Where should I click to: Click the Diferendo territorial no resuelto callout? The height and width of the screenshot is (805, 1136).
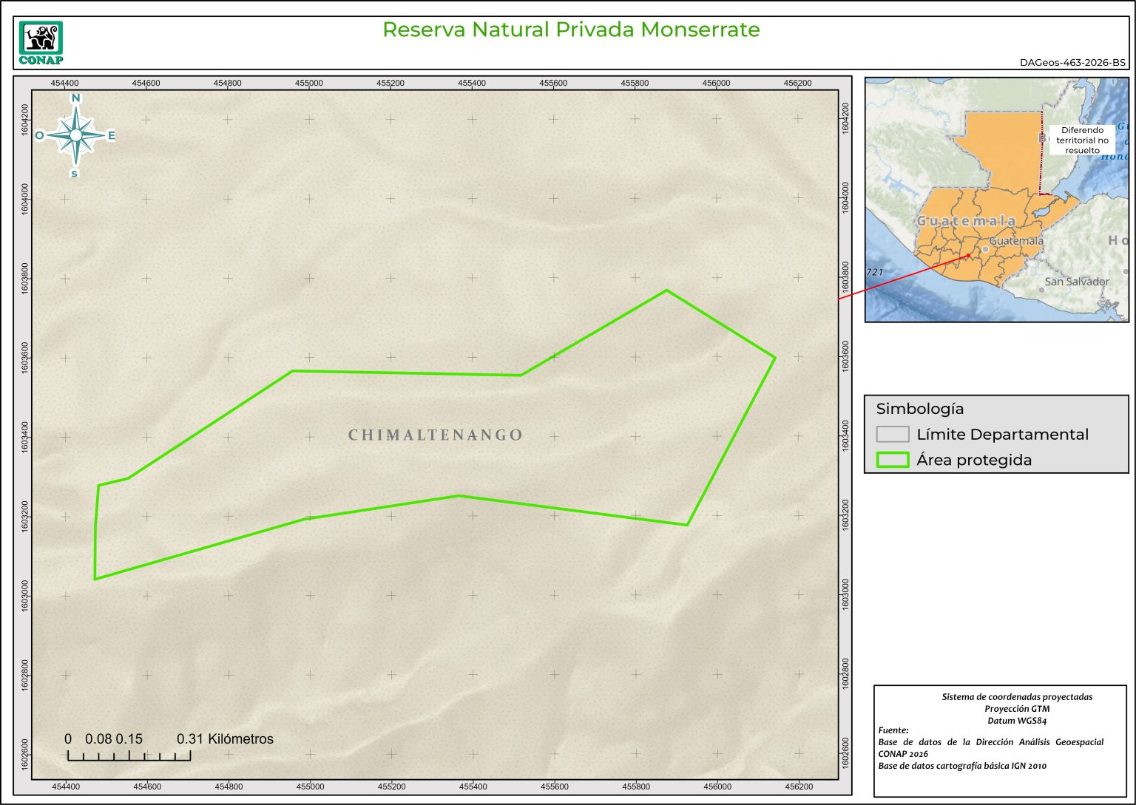pyautogui.click(x=1082, y=140)
